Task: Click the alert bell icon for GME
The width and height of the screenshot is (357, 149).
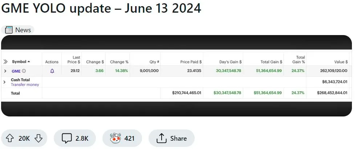Action: pyautogui.click(x=52, y=71)
